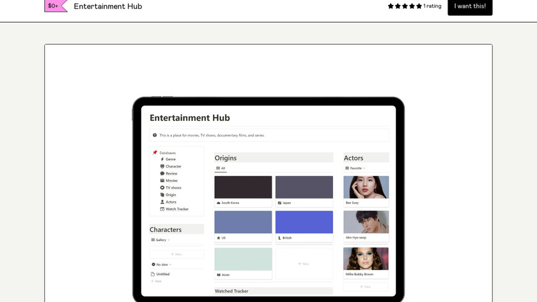This screenshot has height=302, width=537.
Task: Click + New below the Untitled page
Action: tap(156, 281)
